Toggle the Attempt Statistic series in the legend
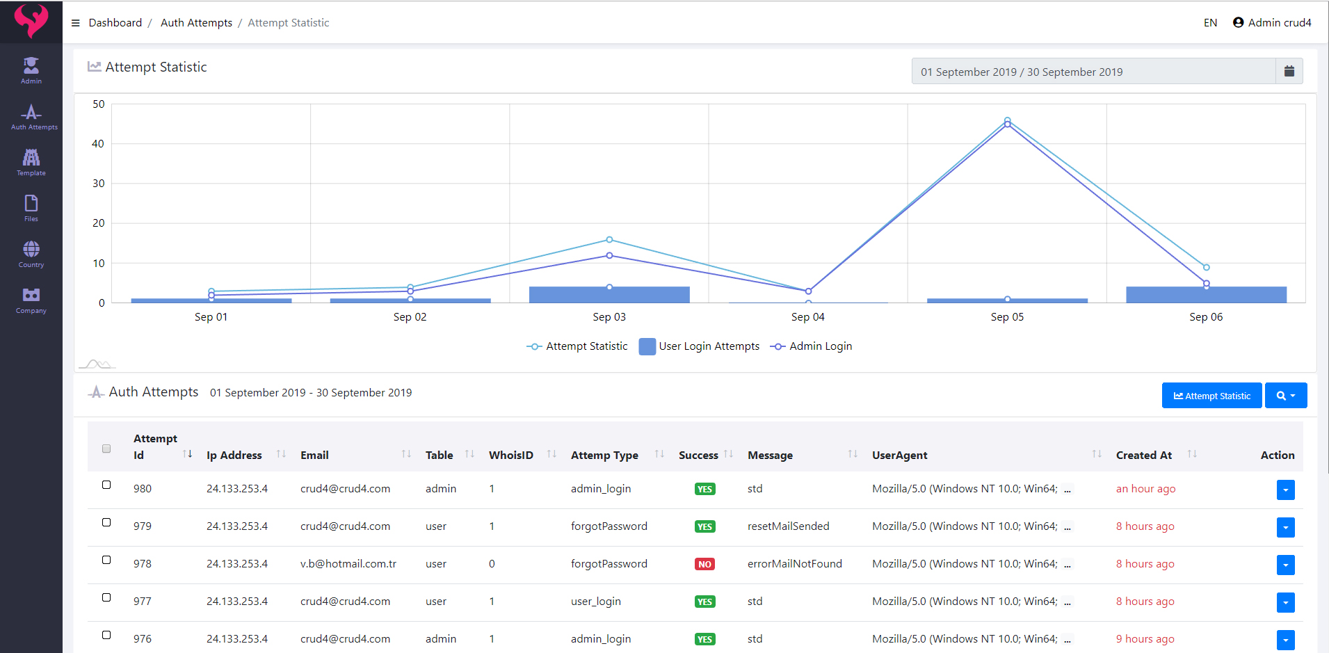This screenshot has height=653, width=1329. pyautogui.click(x=577, y=346)
